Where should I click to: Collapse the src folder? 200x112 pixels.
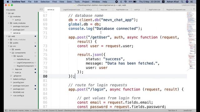tap(9, 46)
